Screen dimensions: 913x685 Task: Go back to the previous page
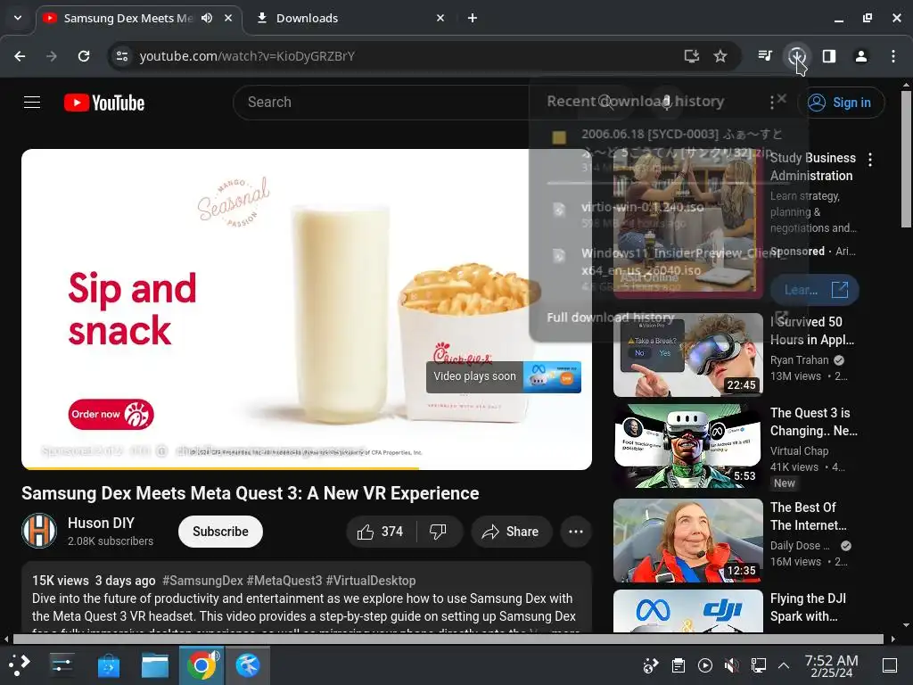tap(20, 56)
